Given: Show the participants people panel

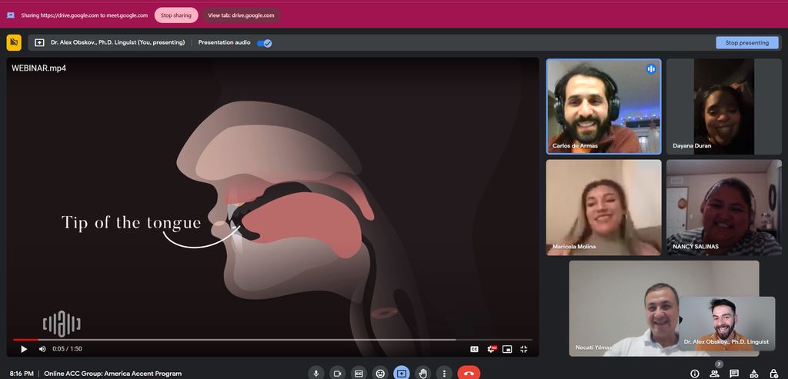Looking at the screenshot, I should [715, 374].
